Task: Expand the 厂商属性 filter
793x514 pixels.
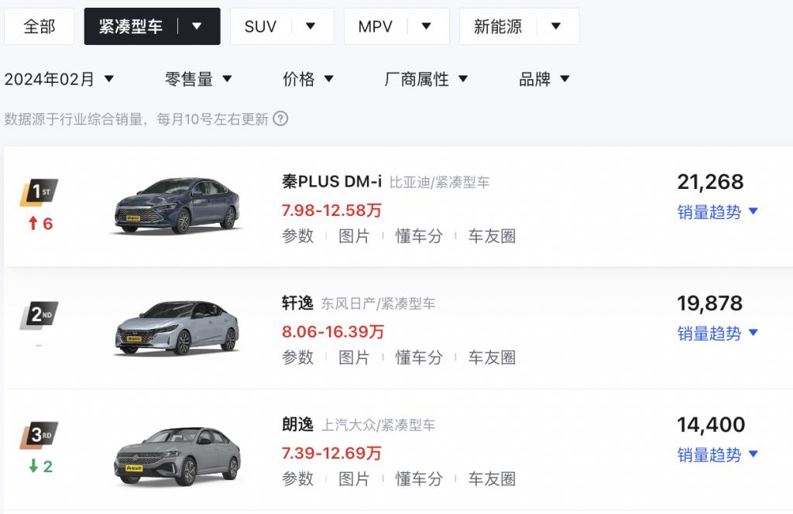Action: coord(427,79)
